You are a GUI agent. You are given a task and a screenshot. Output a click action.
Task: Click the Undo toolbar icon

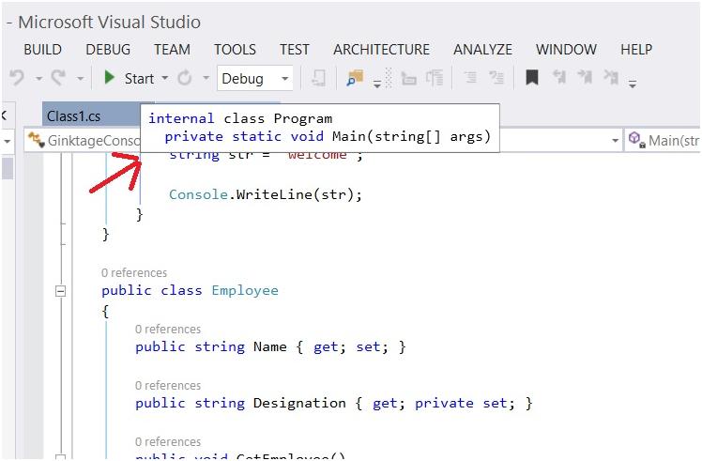tap(17, 78)
